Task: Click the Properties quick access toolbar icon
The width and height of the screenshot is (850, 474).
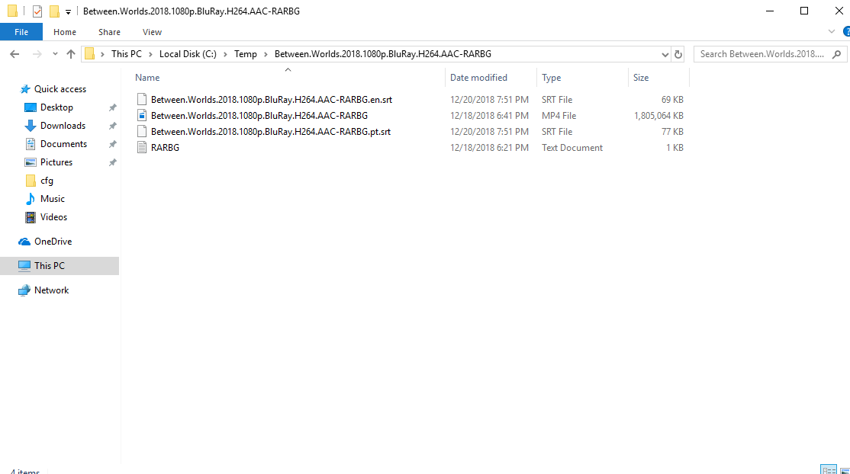Action: (37, 11)
